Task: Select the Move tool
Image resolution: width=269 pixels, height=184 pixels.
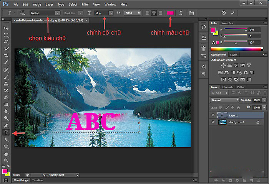Action: (x=6, y=28)
